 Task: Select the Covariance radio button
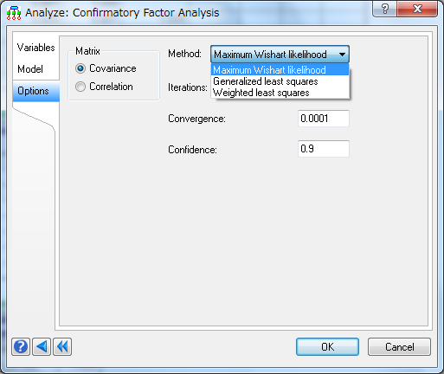80,68
